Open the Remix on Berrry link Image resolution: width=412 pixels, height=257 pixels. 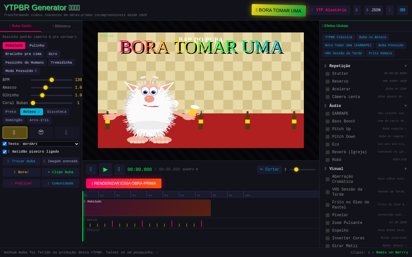392,253
